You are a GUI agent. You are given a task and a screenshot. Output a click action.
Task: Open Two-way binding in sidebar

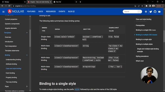[x=11, y=82]
